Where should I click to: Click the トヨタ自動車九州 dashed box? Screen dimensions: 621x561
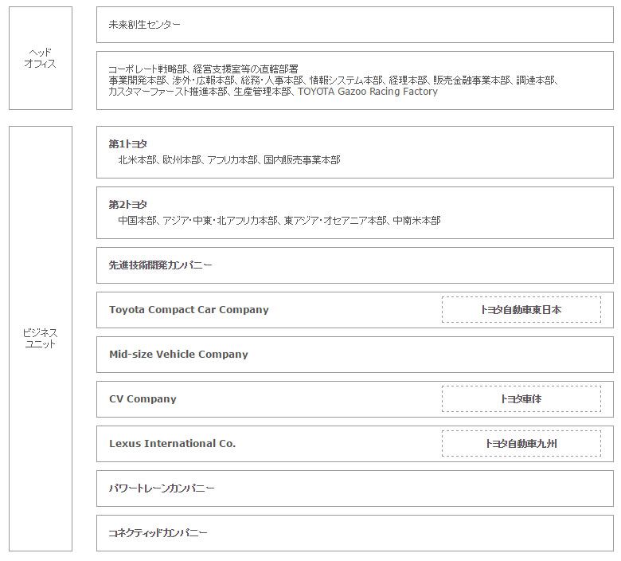tap(521, 444)
